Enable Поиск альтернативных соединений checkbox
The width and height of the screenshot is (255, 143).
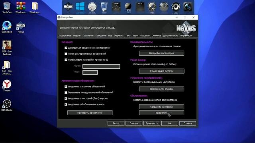click(66, 54)
